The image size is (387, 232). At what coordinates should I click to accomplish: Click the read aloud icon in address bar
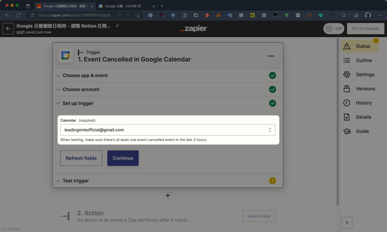coord(119,15)
